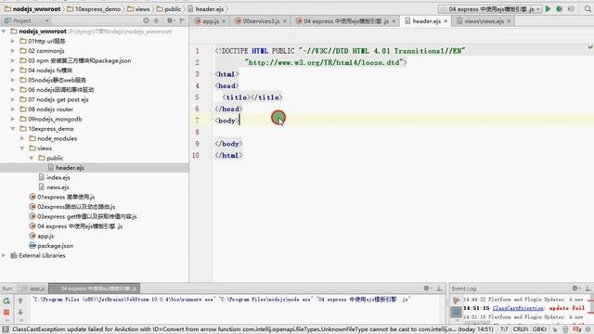594x334 pixels.
Task: Click the CRLF line separator in status bar
Action: [x=521, y=329]
